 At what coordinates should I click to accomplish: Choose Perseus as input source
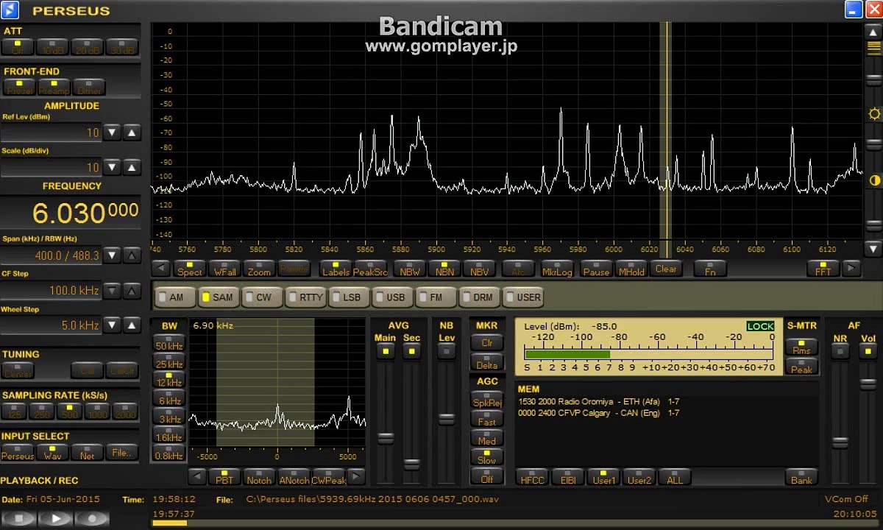(x=18, y=452)
